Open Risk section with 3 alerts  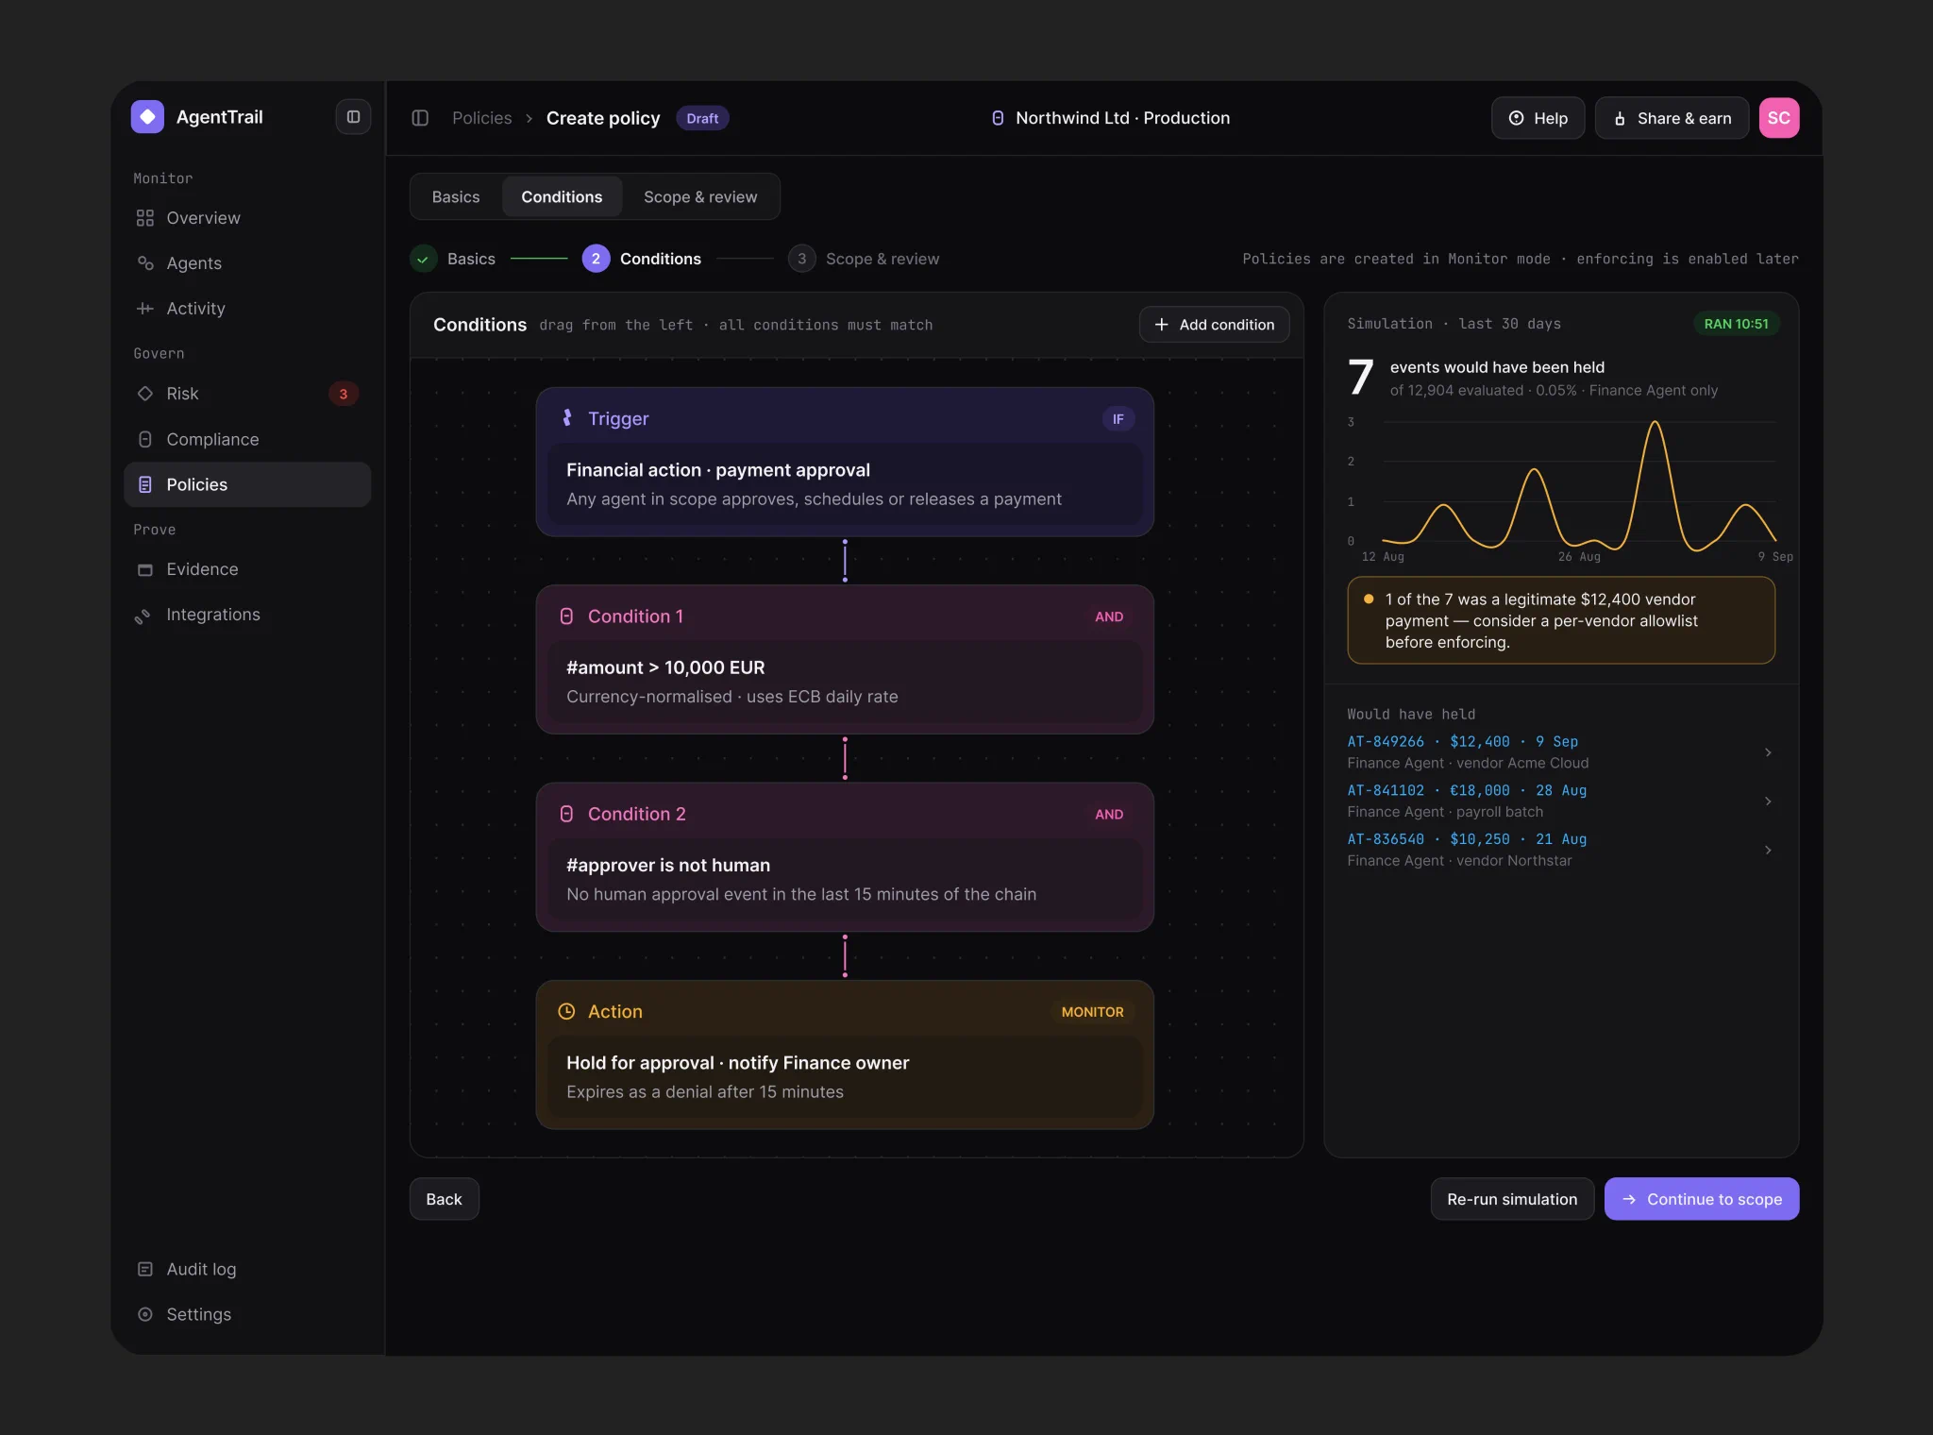pyautogui.click(x=247, y=394)
